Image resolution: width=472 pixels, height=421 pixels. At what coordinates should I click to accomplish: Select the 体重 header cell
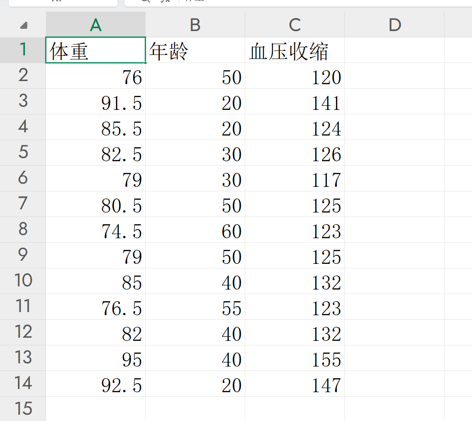[x=95, y=50]
